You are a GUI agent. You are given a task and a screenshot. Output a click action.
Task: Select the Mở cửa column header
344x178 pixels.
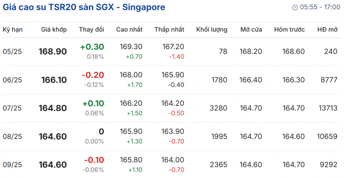251,29
